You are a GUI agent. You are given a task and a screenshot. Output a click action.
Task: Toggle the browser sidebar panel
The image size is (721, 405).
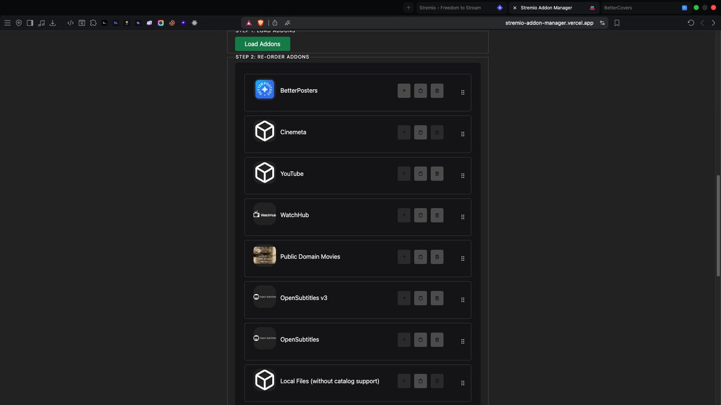[x=30, y=23]
